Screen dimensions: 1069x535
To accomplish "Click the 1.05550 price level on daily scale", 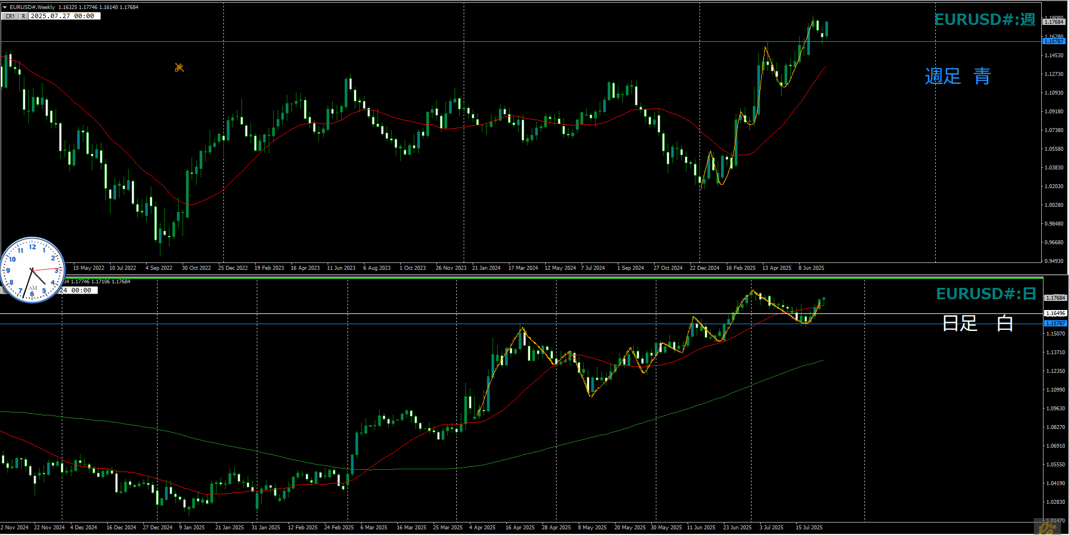I will (1055, 465).
